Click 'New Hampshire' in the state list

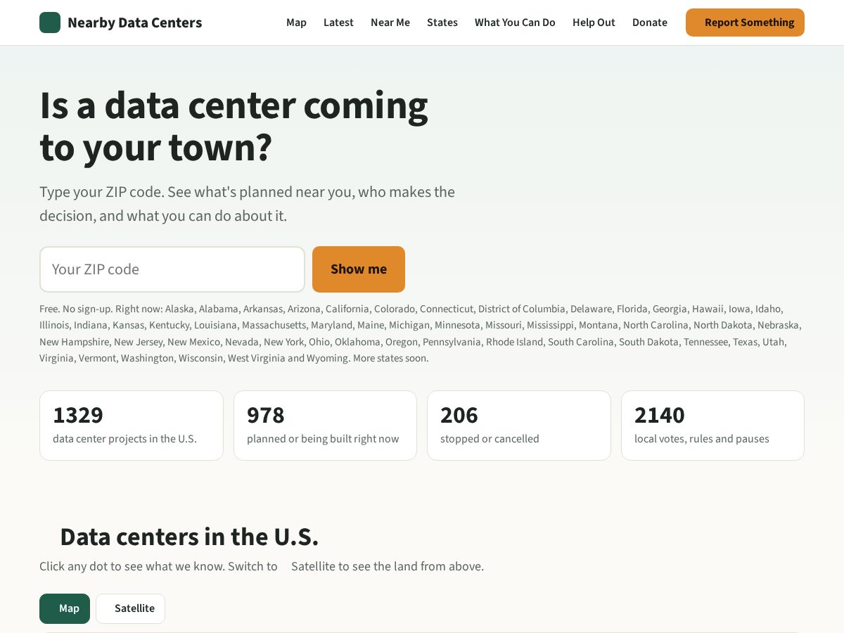click(75, 342)
